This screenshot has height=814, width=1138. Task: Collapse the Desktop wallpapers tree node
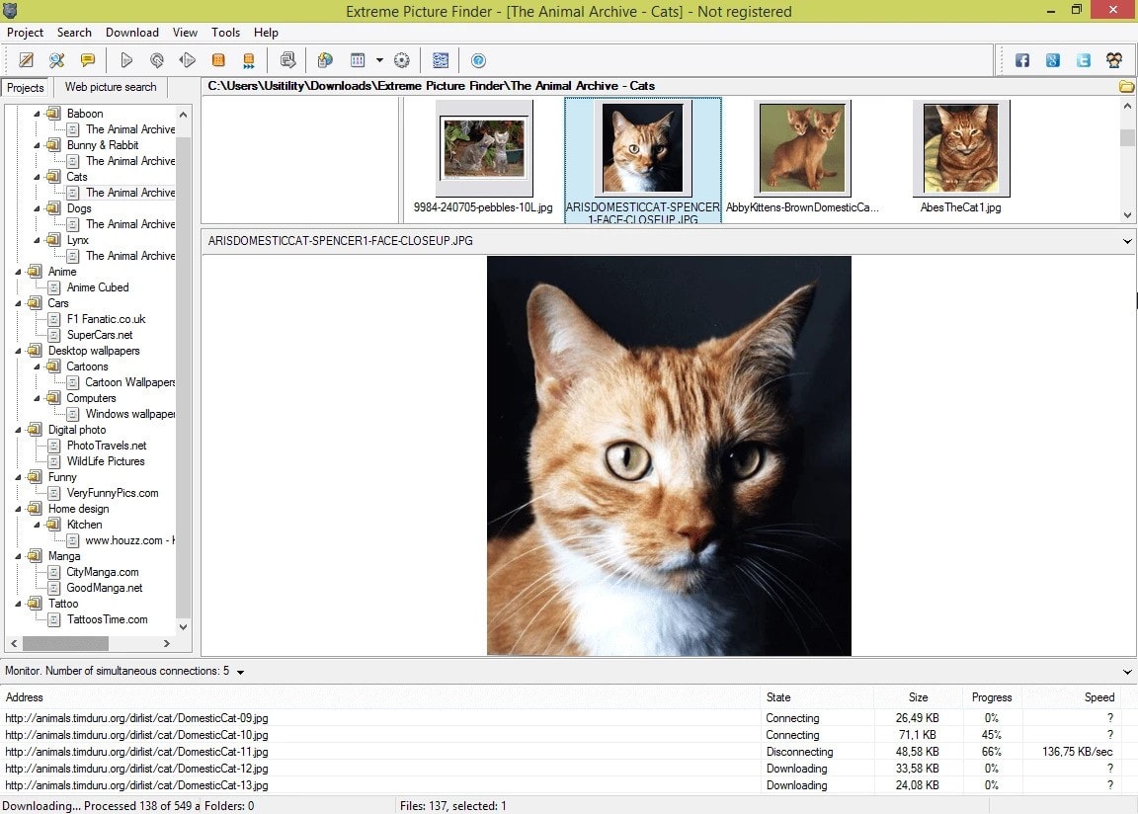(x=19, y=351)
